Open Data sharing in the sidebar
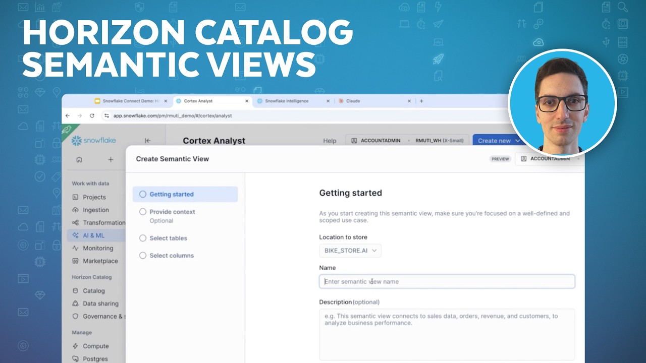 coord(100,304)
